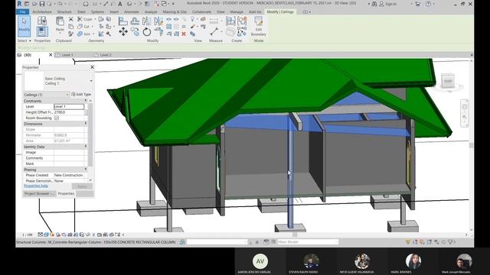Open the Properties palette icon in ribbon
This screenshot has width=490, height=275.
(x=42, y=31)
